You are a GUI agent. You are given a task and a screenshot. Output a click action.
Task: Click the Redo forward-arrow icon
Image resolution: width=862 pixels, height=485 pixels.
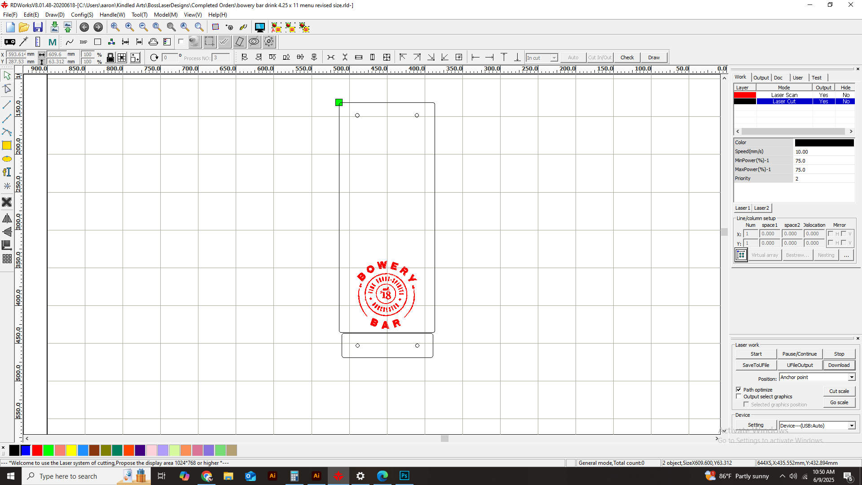tap(98, 27)
